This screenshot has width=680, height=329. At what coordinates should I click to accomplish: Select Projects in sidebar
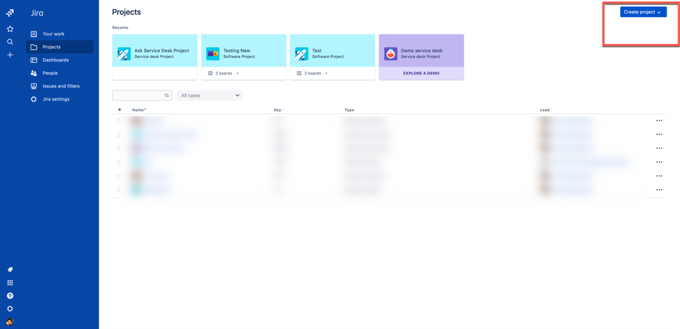coord(60,47)
